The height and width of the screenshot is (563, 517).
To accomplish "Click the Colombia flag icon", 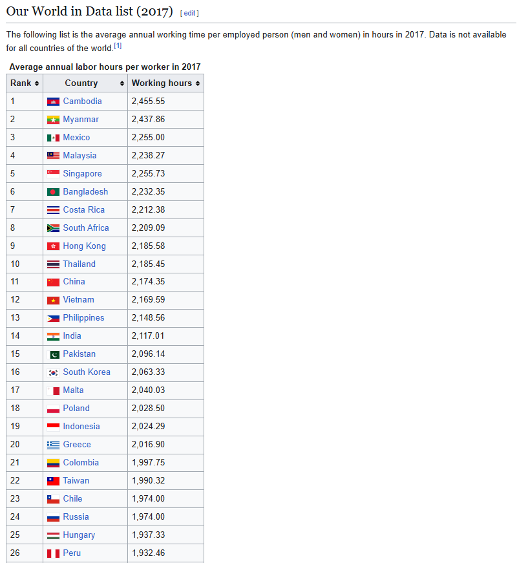I will (x=53, y=463).
